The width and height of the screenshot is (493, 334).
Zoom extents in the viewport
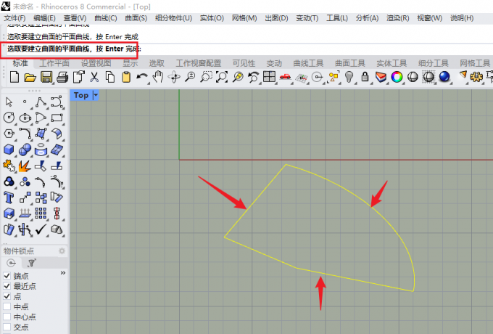[222, 77]
